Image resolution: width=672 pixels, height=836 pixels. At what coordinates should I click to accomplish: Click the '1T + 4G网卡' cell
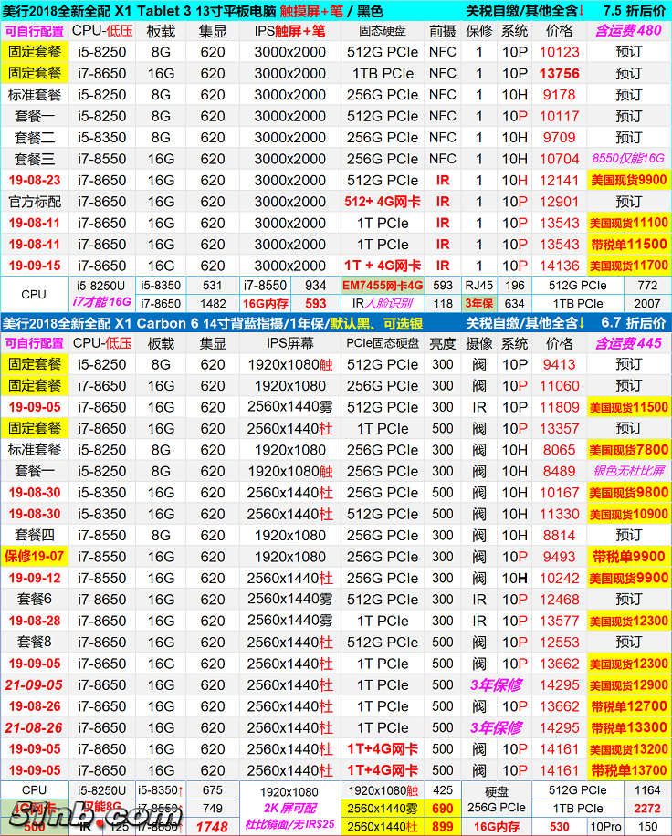coord(383,266)
